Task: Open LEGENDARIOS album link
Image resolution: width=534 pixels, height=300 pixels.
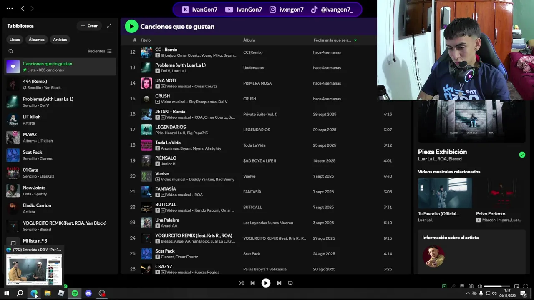Action: pos(257,130)
